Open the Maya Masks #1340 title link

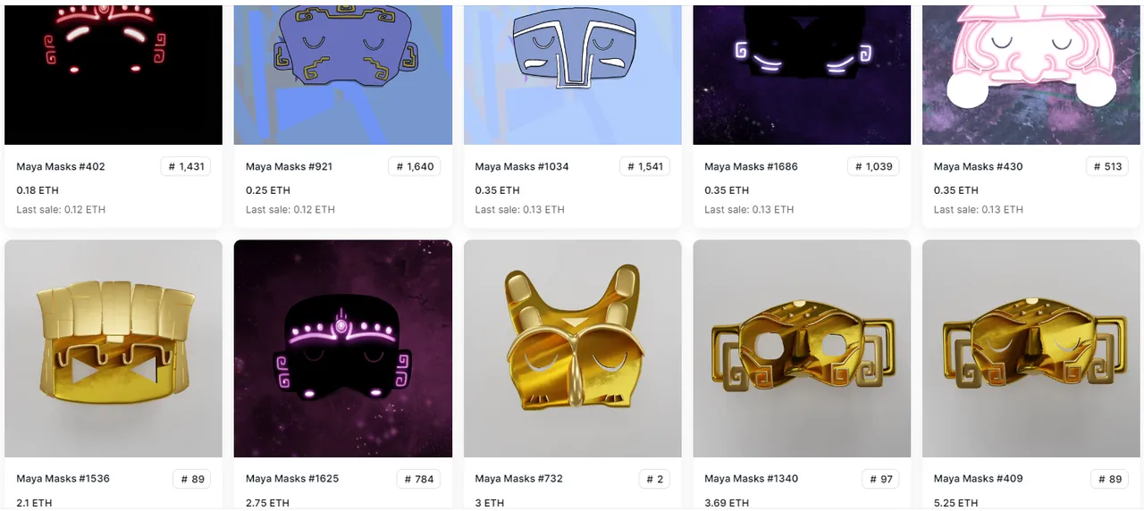coord(751,479)
